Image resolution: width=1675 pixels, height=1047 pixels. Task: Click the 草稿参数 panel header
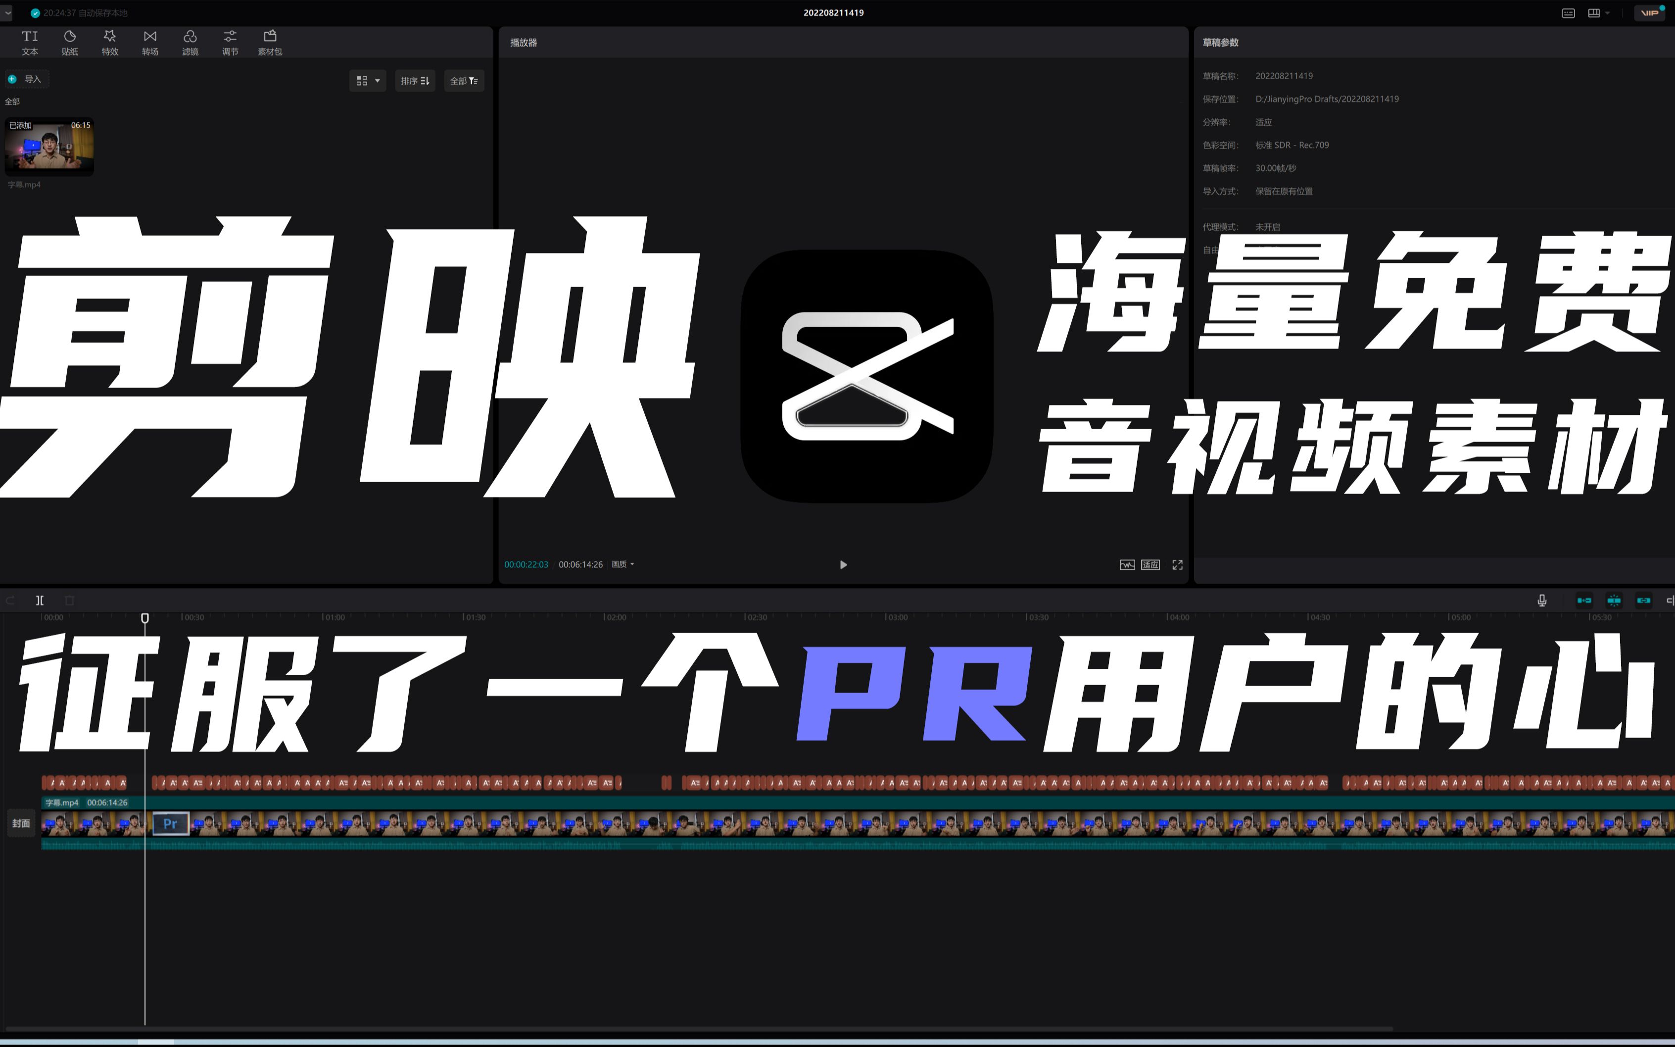tap(1220, 42)
